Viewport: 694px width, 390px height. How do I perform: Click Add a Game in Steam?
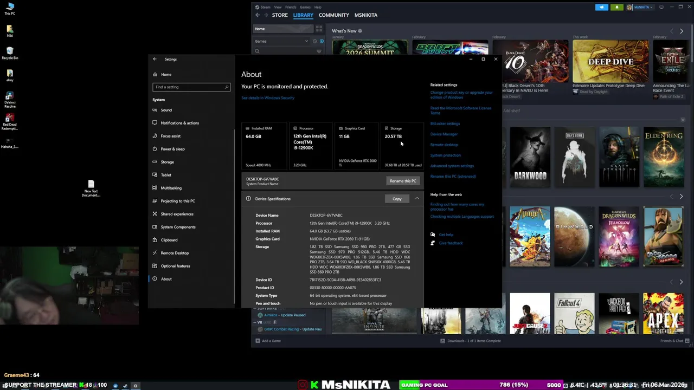(x=268, y=341)
